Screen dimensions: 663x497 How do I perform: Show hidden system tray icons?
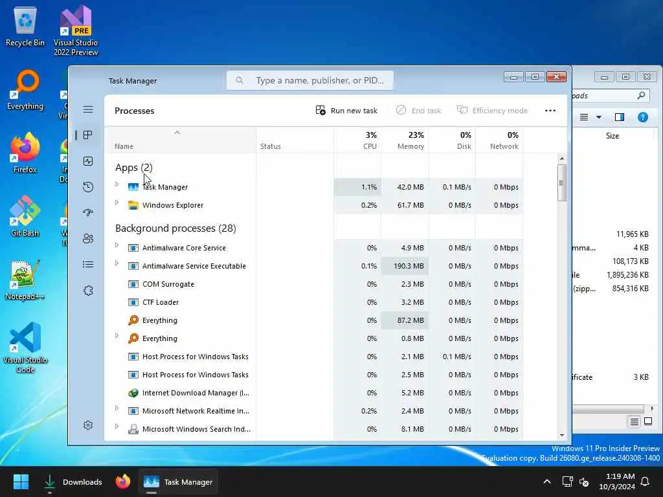tap(546, 481)
